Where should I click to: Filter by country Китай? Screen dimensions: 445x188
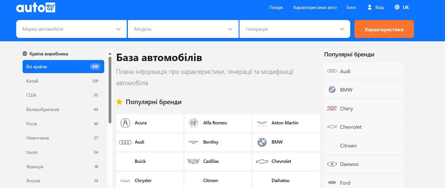63,81
